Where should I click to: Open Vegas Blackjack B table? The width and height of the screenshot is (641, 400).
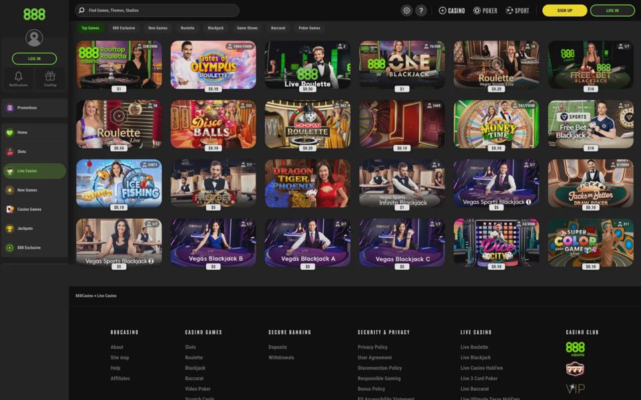click(214, 243)
